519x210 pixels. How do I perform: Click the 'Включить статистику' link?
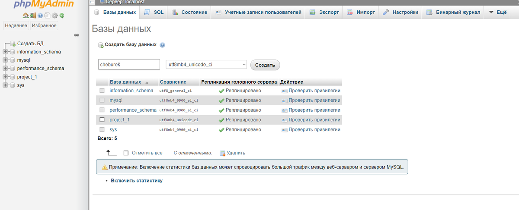(137, 181)
